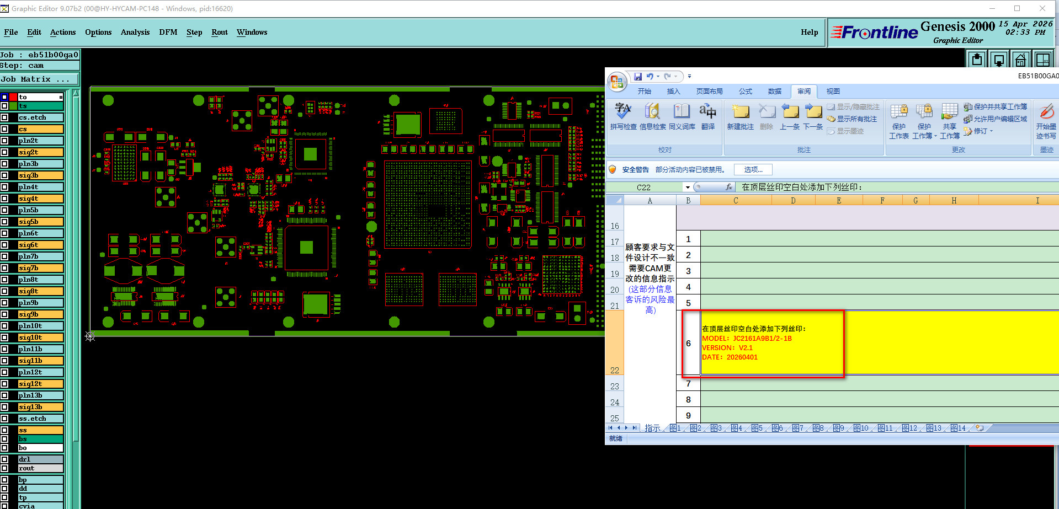The width and height of the screenshot is (1059, 509).
Task: Toggle visibility checkbox for layer cs
Action: coord(4,129)
